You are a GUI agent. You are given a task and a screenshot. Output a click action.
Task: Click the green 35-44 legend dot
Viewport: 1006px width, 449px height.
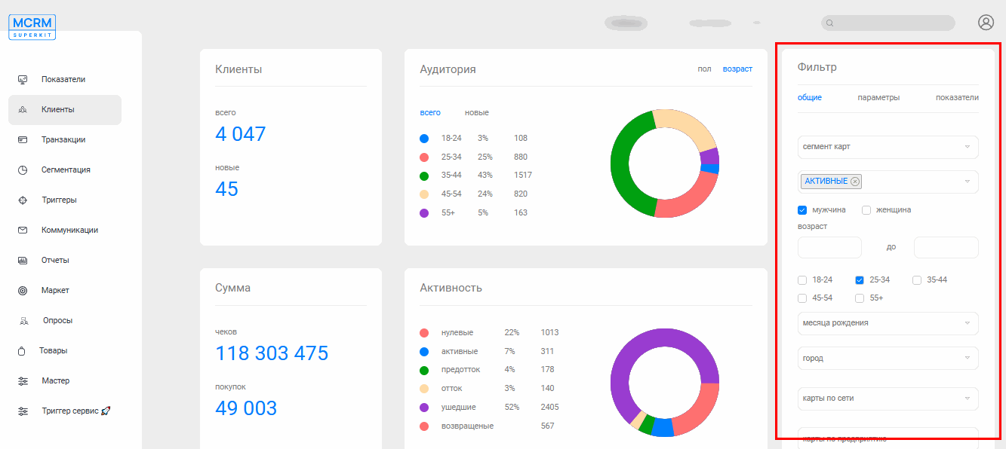coord(424,176)
